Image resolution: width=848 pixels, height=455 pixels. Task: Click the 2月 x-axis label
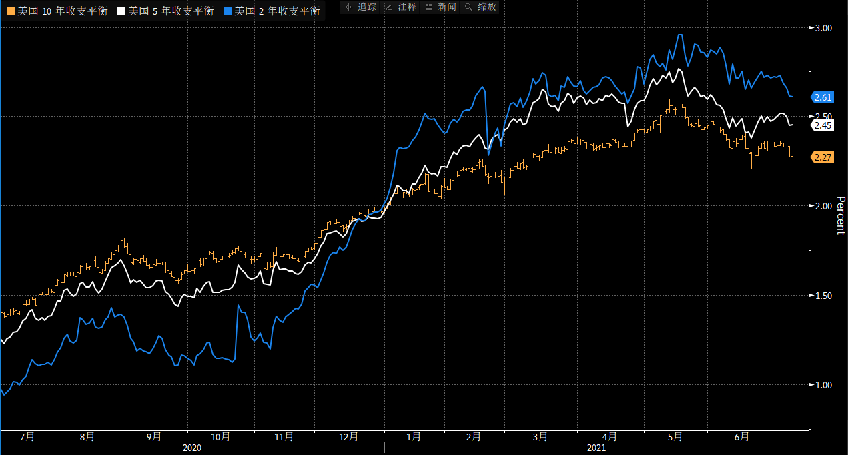coord(474,437)
